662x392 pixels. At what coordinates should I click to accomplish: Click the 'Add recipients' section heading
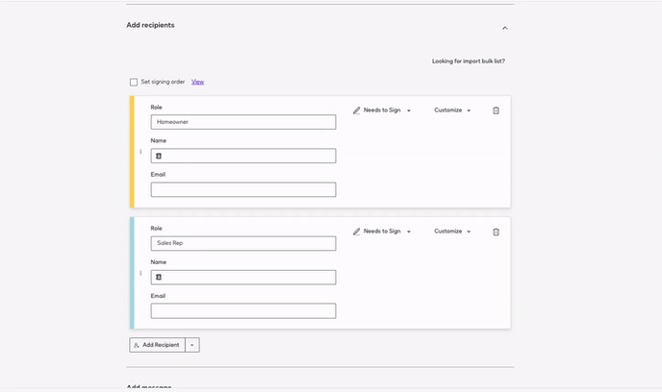click(150, 25)
